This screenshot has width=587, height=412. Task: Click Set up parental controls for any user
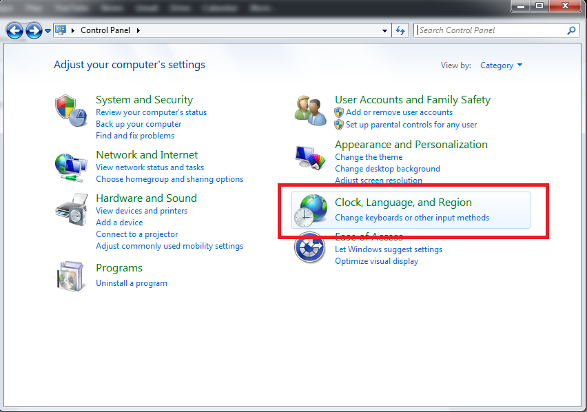pyautogui.click(x=411, y=125)
